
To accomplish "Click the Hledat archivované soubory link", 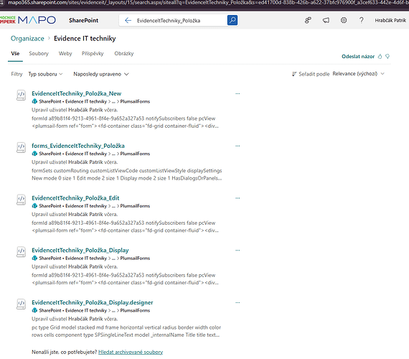I will coord(131,352).
